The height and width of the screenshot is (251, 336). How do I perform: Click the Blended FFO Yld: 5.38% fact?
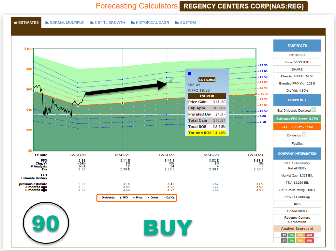pyautogui.click(x=297, y=84)
